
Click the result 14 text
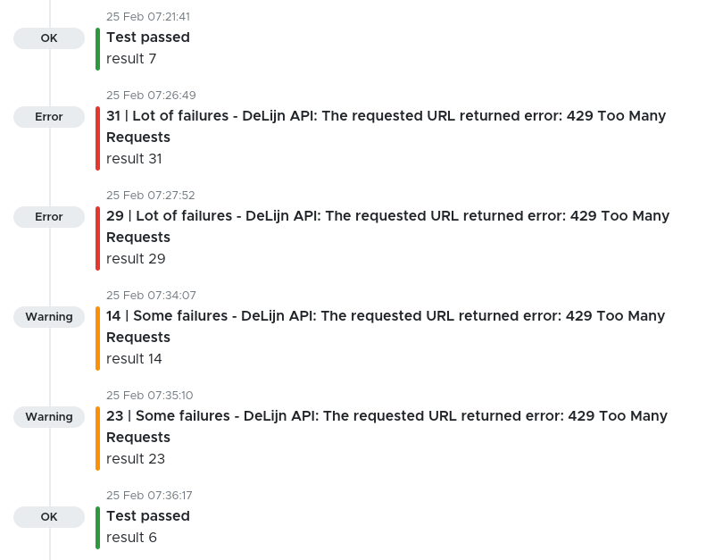[x=134, y=359]
